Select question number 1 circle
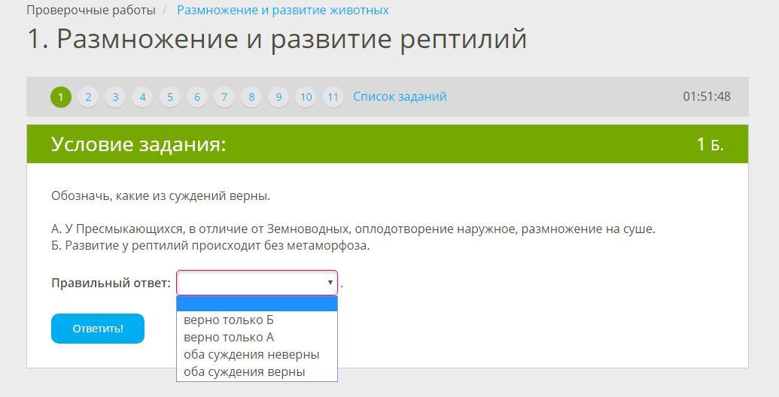This screenshot has width=779, height=397. [x=61, y=97]
